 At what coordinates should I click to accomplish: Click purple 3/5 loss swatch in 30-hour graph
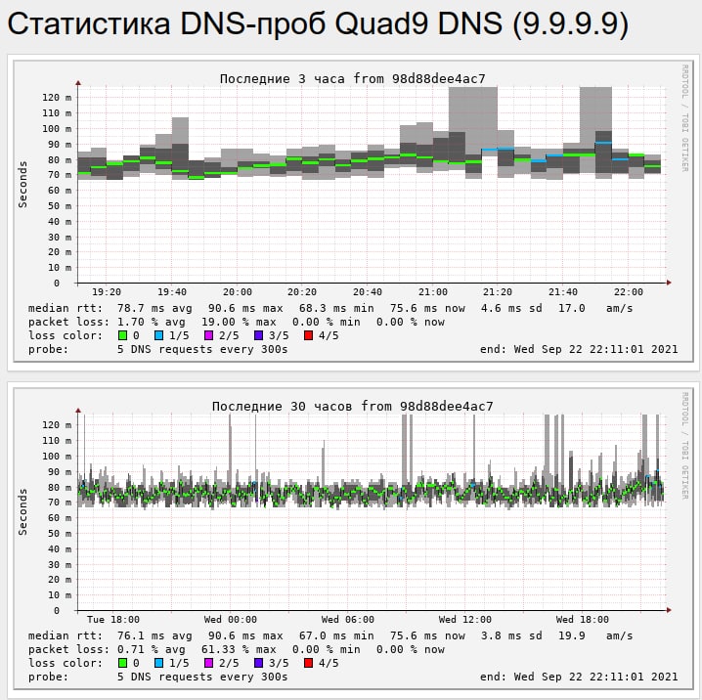258,663
